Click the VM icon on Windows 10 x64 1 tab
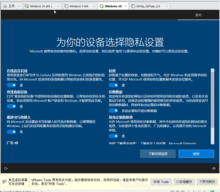The height and width of the screenshot is (192, 220). point(27,6)
